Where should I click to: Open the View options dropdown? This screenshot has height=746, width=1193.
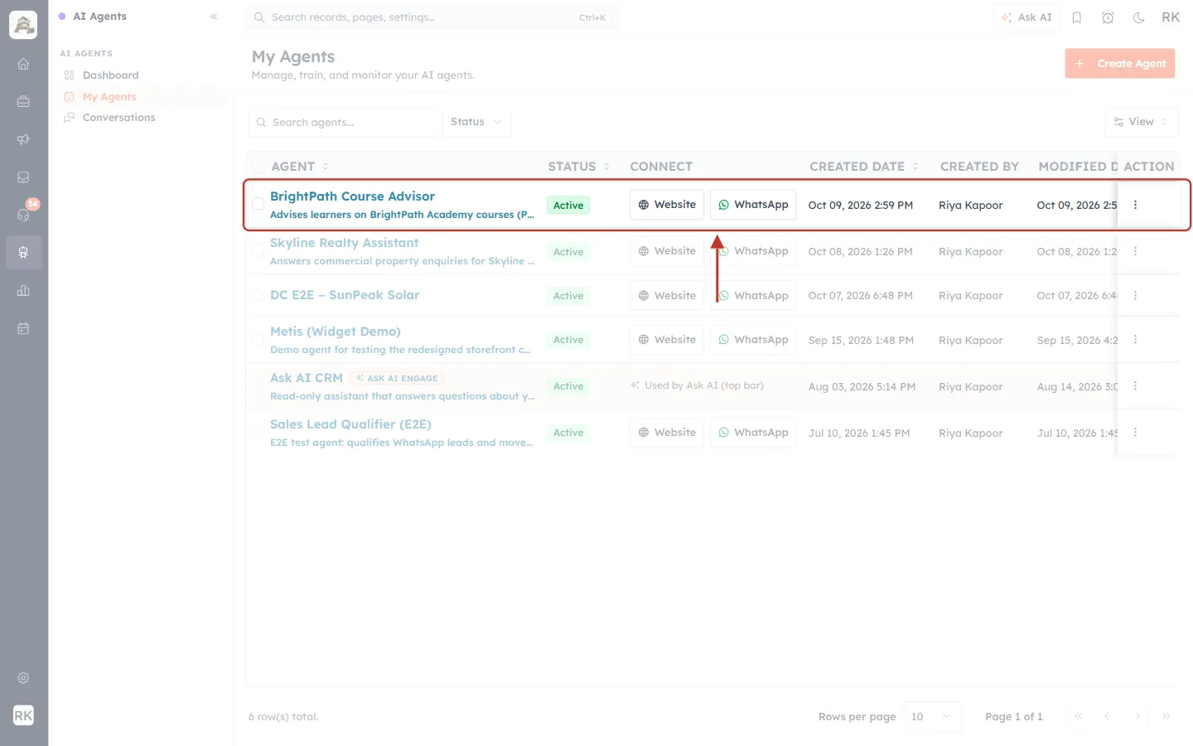(1141, 122)
